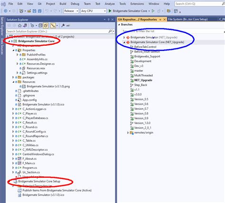Save the current file with Save icon
This screenshot has height=203, width=225.
[34, 11]
